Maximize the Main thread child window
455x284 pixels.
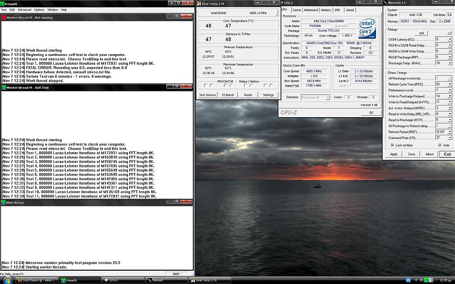point(177,201)
